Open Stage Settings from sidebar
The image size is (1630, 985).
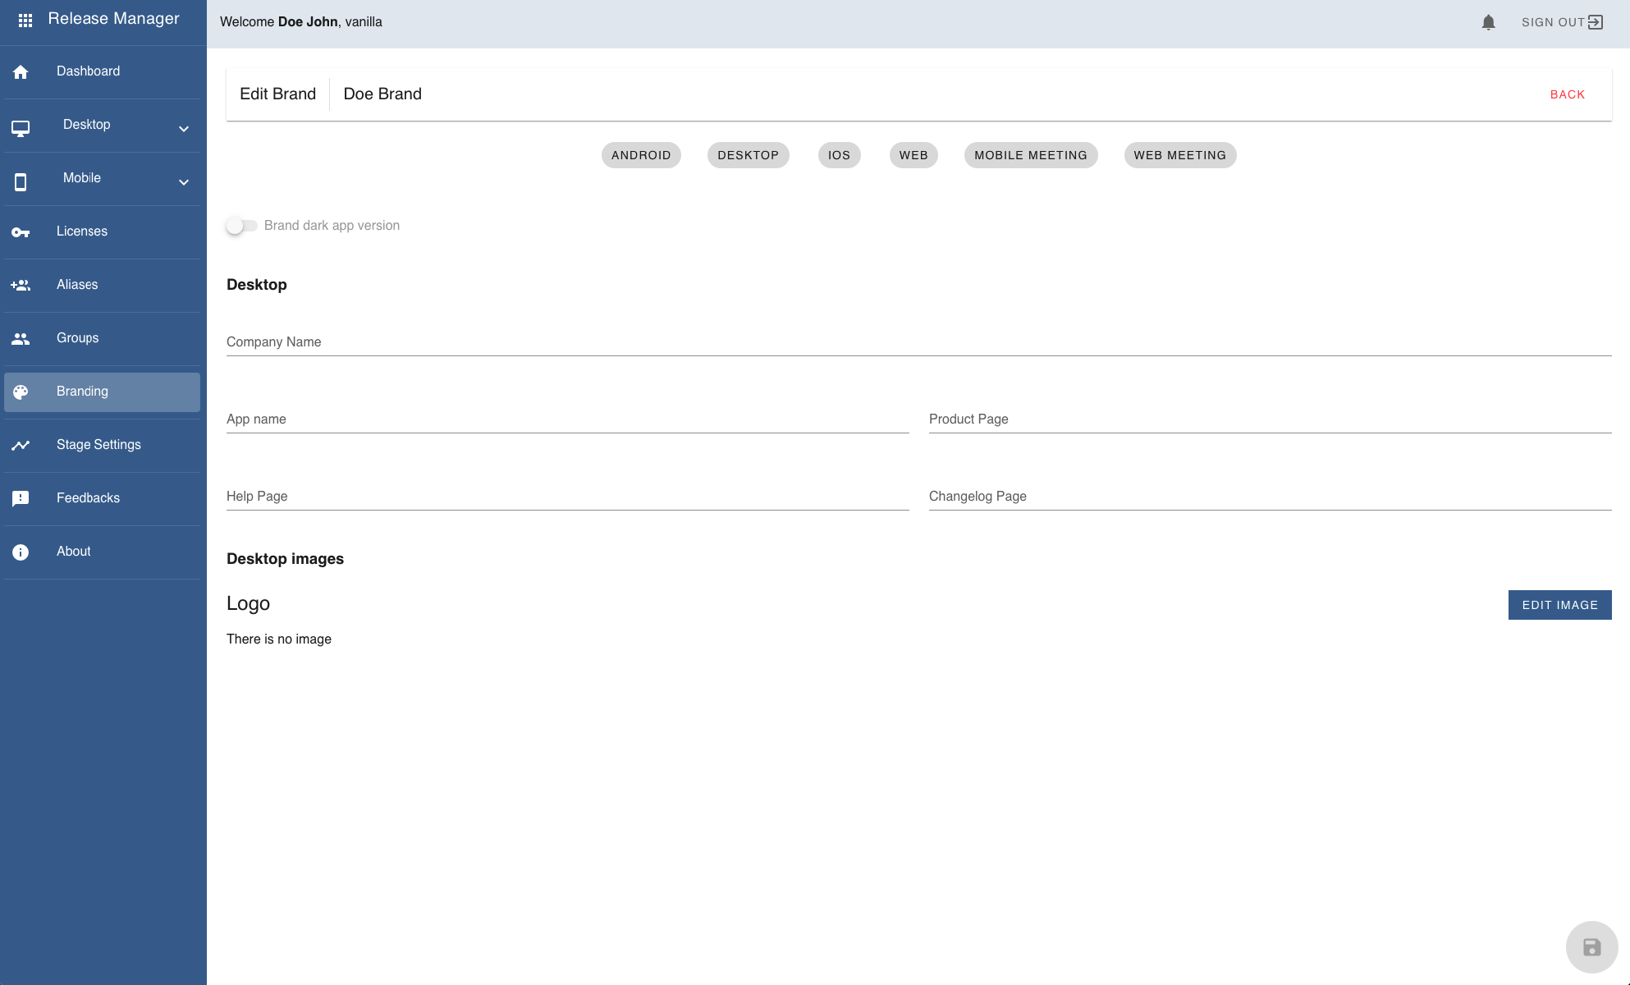click(102, 446)
